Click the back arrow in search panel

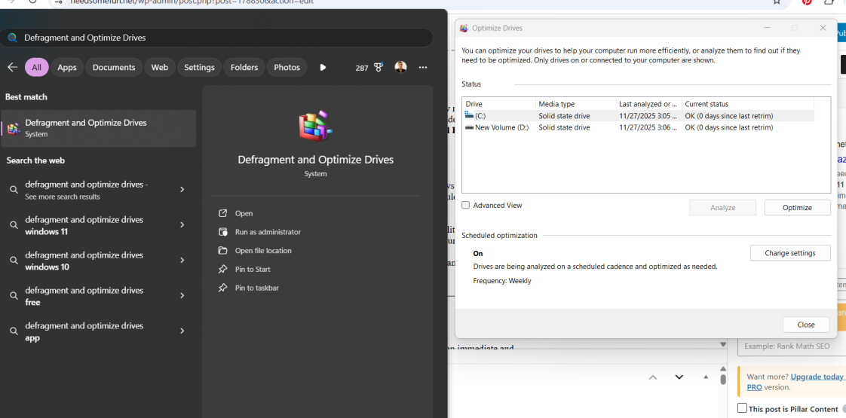click(12, 67)
